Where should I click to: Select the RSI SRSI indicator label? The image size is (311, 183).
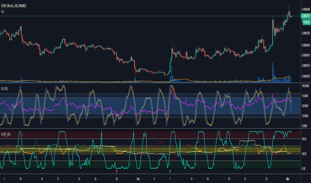point(4,89)
